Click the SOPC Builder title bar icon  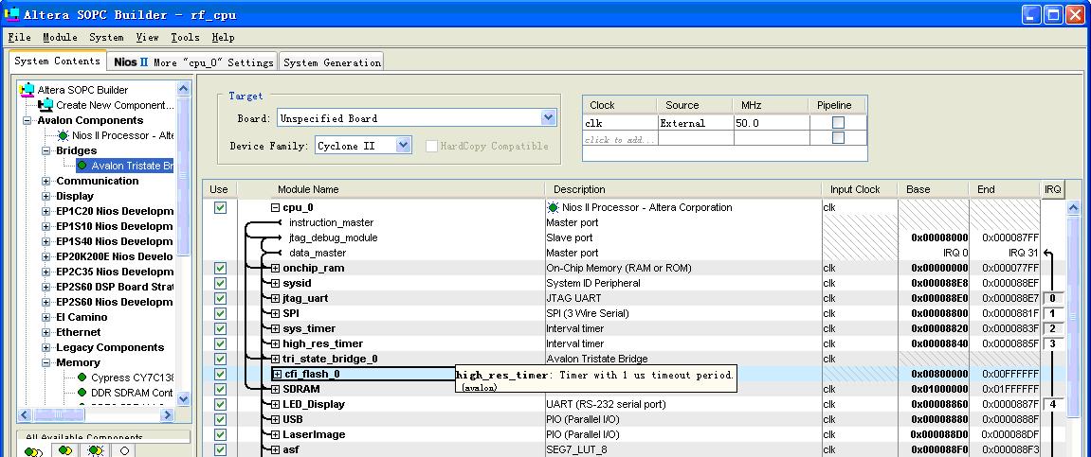tap(12, 14)
